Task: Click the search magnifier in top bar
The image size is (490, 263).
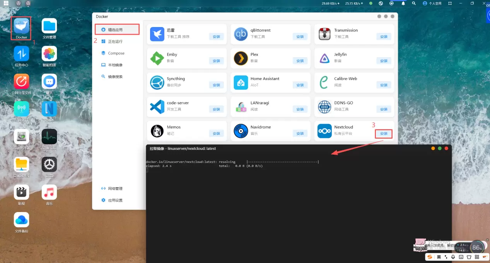Action: (414, 3)
